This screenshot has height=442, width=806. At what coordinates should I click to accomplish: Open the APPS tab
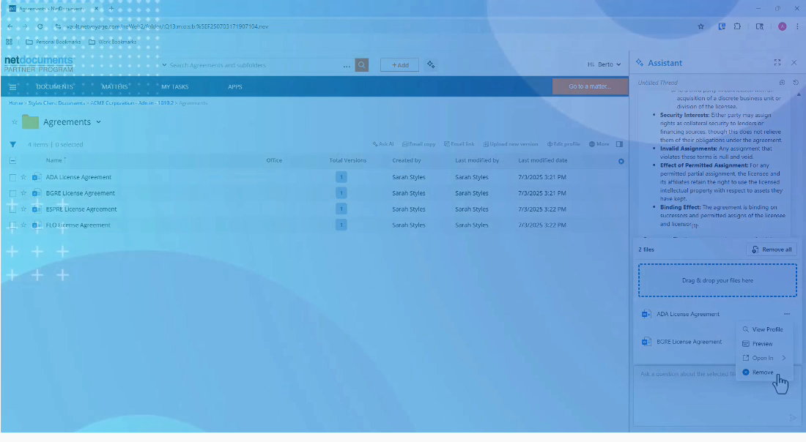click(x=235, y=87)
